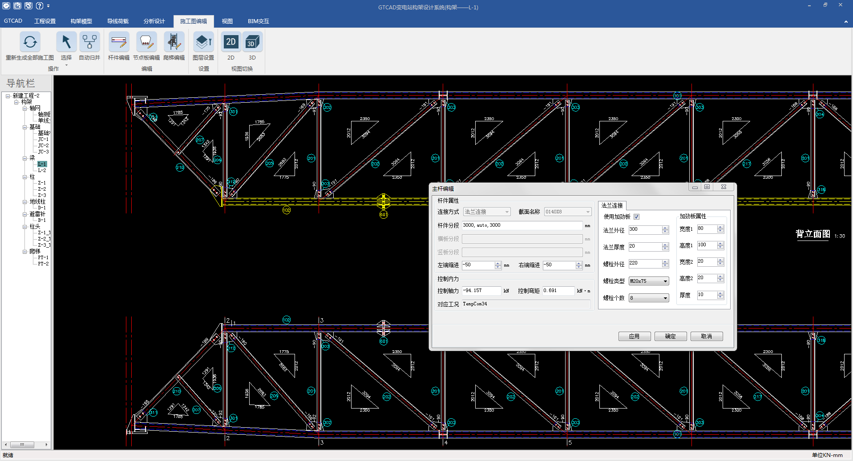Screen dimensions: 853x461
Task: Select L-2 beam in navigation tree
Action: (42, 170)
